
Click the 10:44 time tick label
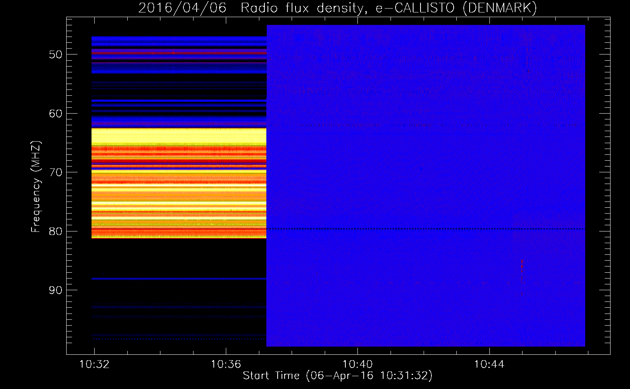[x=489, y=364]
